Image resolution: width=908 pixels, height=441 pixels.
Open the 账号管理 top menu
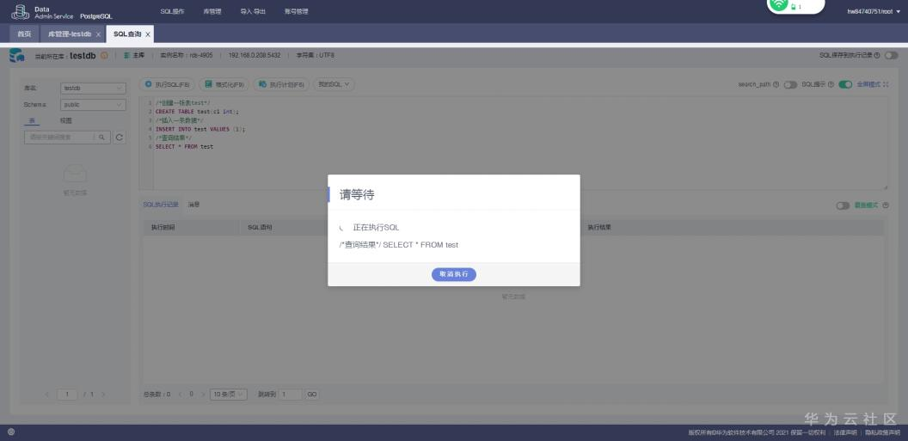coord(296,11)
